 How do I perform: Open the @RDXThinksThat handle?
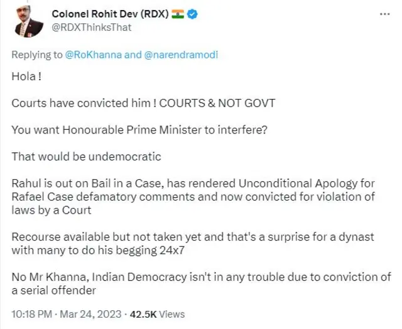pyautogui.click(x=91, y=27)
